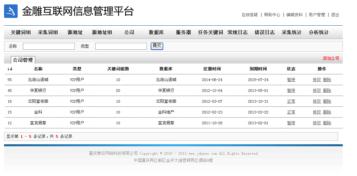Toggle 暂停 status for 华夏银行
Image resolution: width=357 pixels, height=176 pixels.
click(x=291, y=91)
